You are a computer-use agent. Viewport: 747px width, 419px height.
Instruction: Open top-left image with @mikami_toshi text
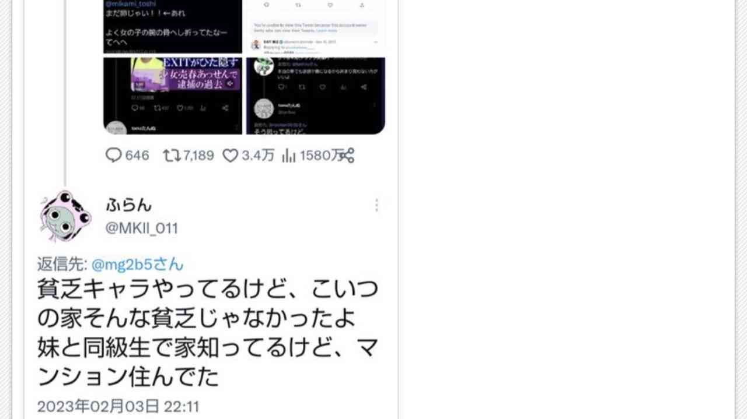(173, 27)
